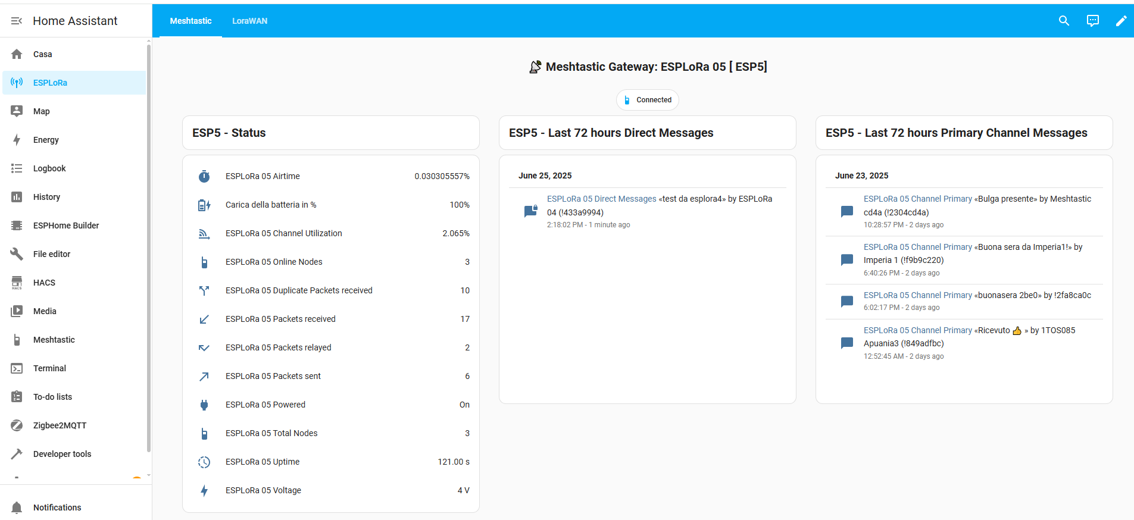Open Terminal in the sidebar
Viewport: 1134px width, 520px height.
(x=74, y=368)
